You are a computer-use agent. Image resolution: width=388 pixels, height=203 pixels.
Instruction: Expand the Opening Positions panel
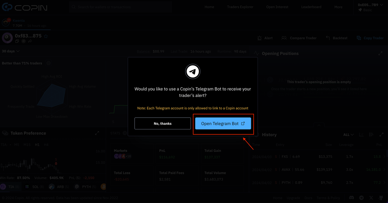click(x=380, y=53)
